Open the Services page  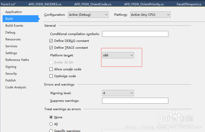point(11,46)
